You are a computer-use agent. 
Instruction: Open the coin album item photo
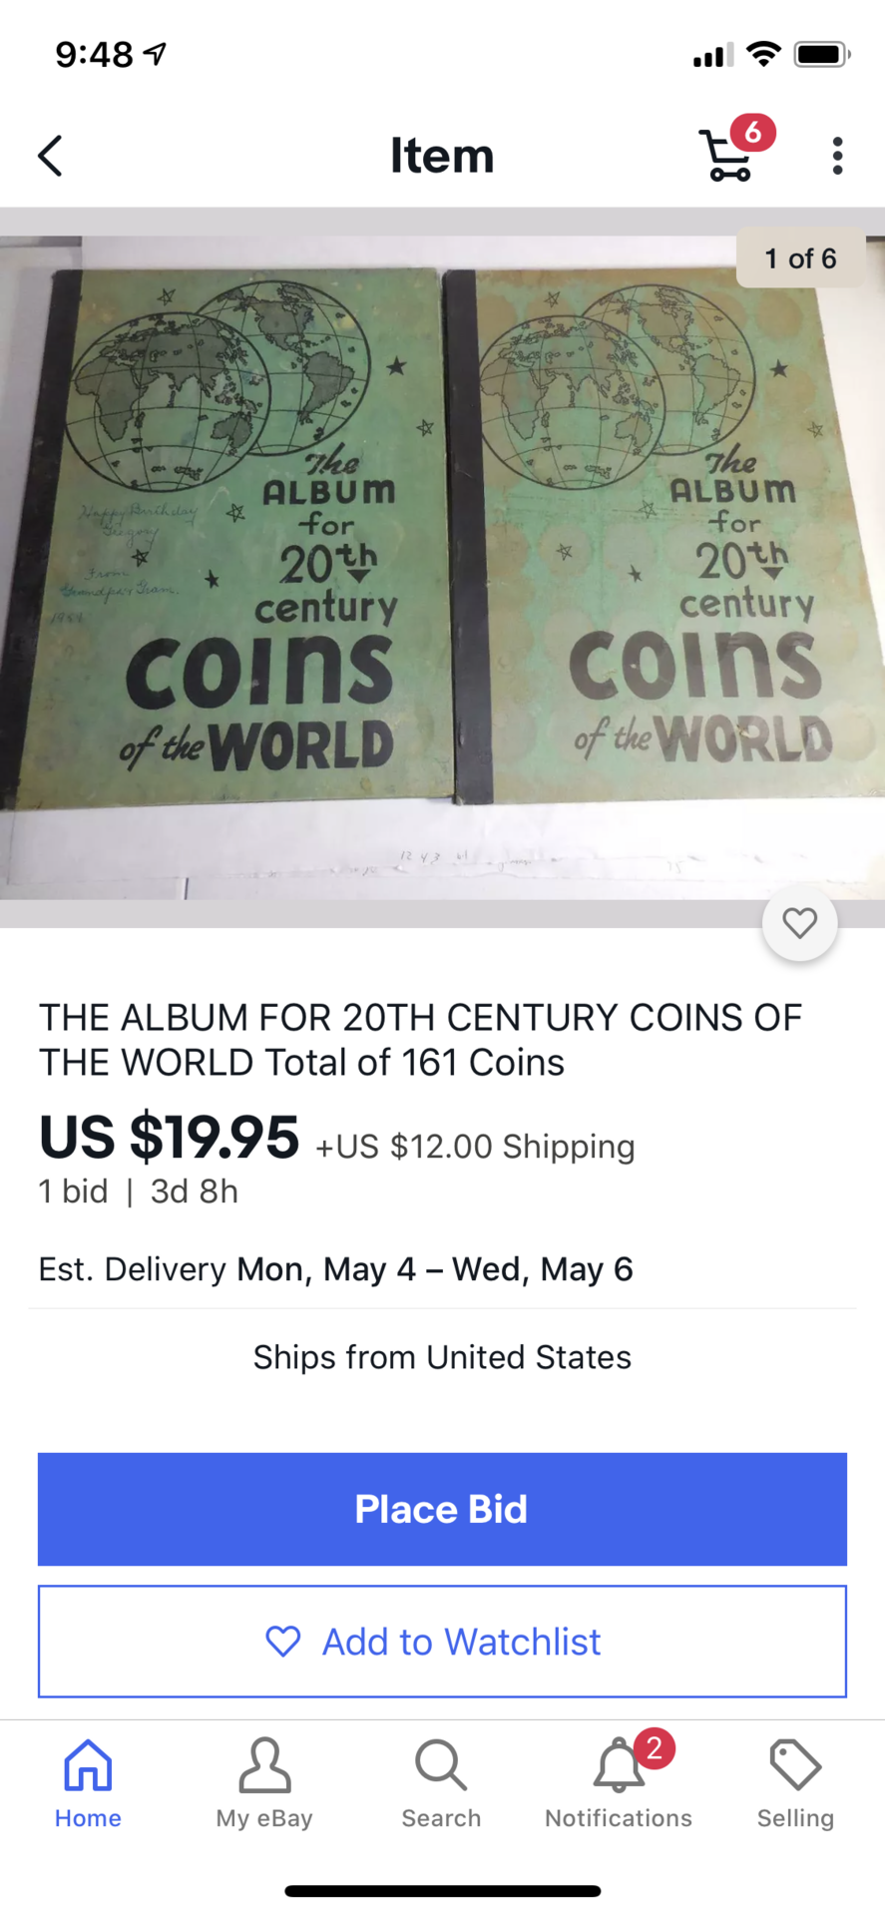(x=442, y=567)
